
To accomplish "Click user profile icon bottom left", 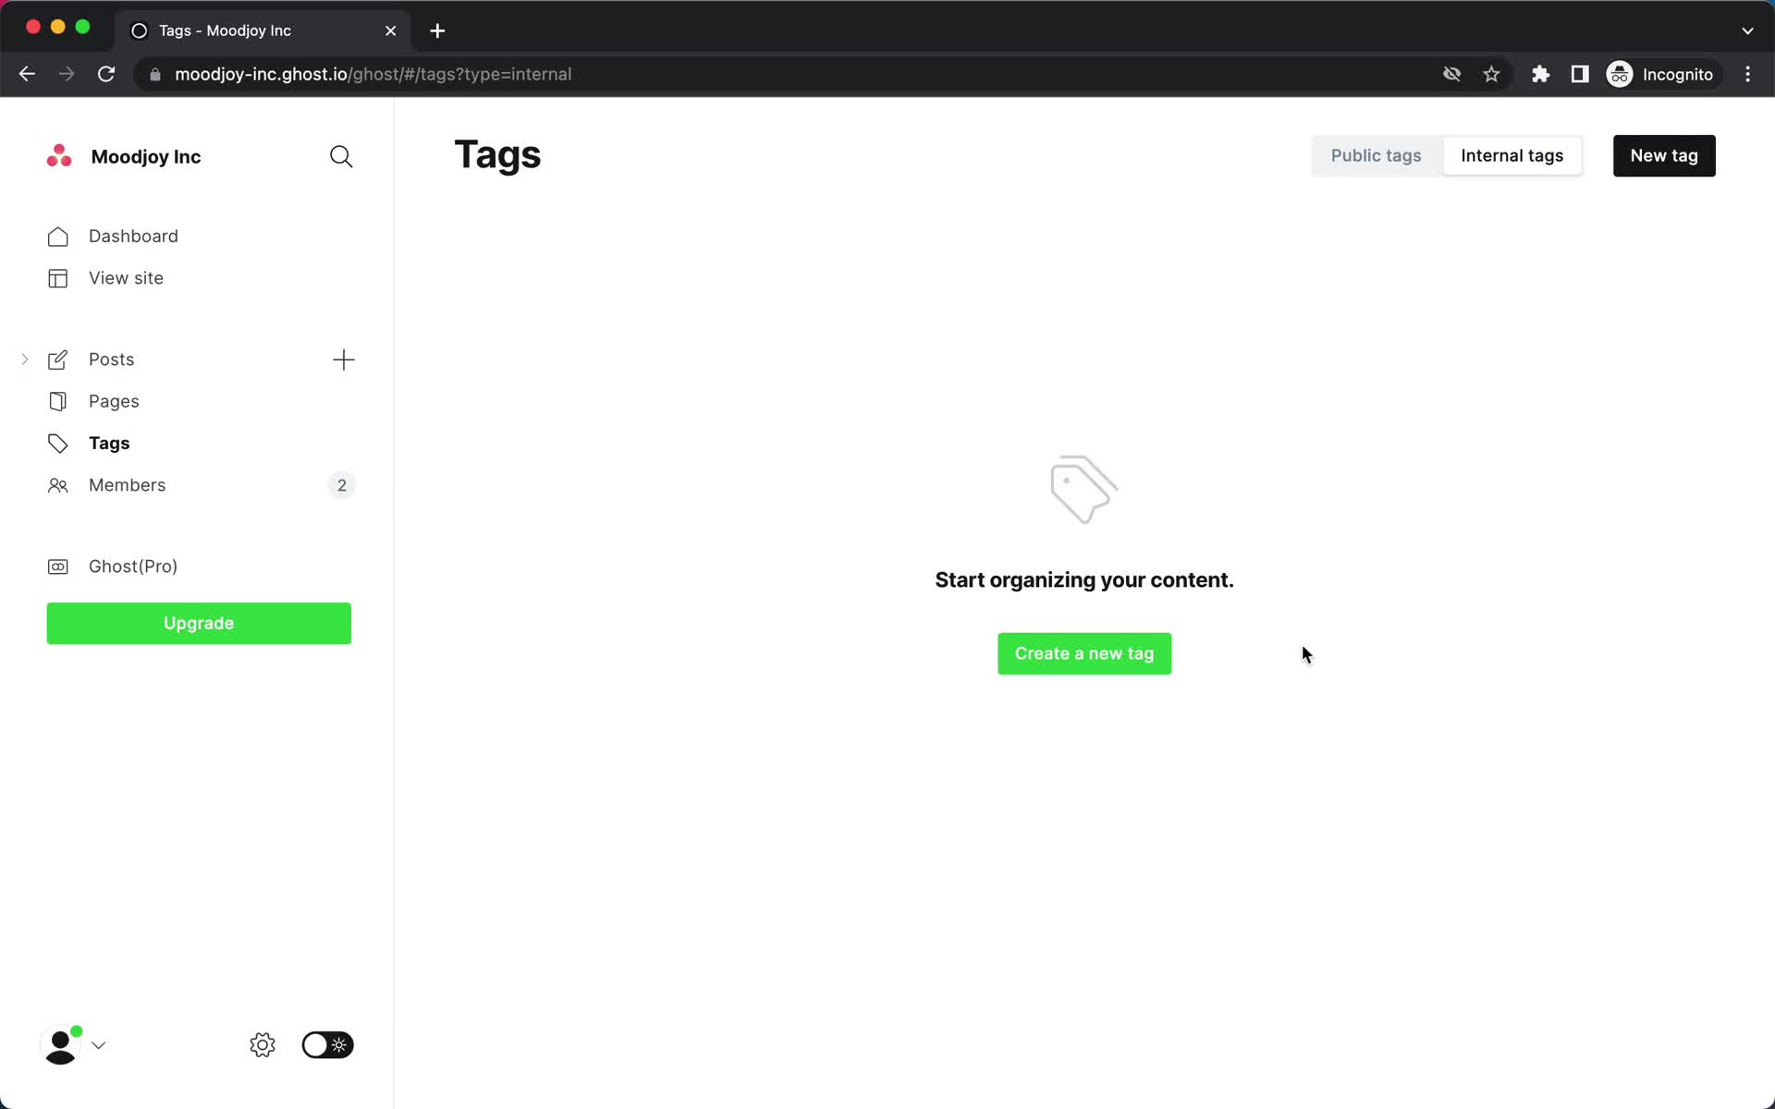I will (x=60, y=1045).
